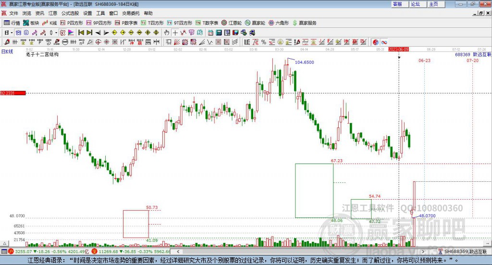Step chart left with black arrow
The image size is (492, 265).
[98, 33]
